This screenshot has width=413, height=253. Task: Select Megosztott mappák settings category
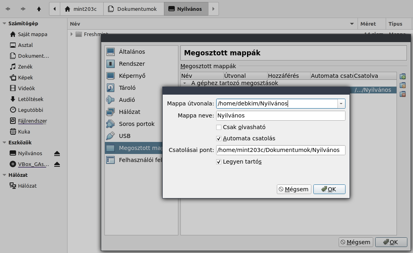tap(133, 148)
